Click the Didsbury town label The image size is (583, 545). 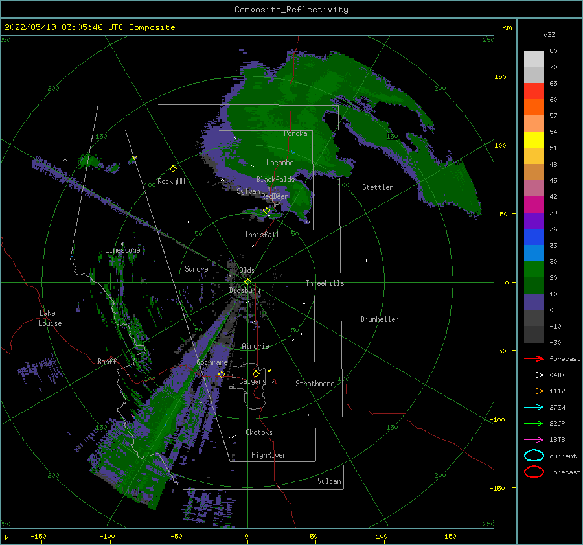[244, 290]
